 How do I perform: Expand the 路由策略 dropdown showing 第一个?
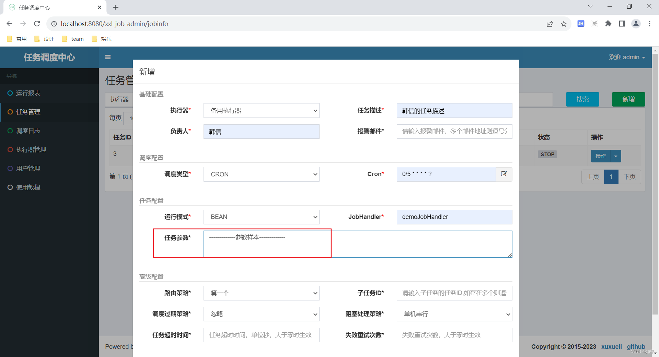[x=262, y=293]
